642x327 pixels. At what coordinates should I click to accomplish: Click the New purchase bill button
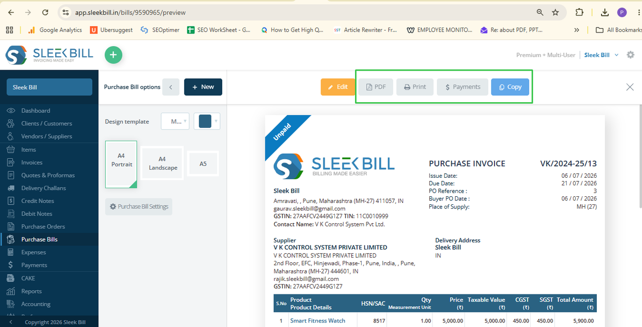[203, 87]
